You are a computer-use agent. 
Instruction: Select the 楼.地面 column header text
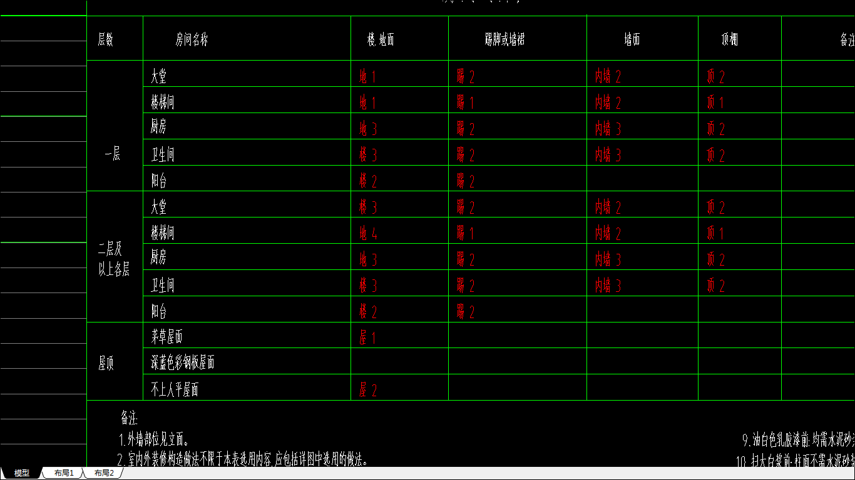pos(381,41)
